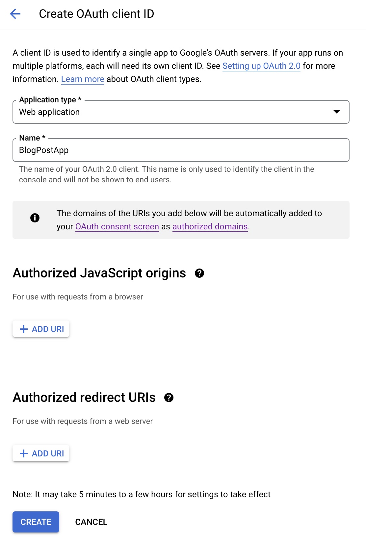Click the blue CREATE button
366x541 pixels.
[36, 522]
